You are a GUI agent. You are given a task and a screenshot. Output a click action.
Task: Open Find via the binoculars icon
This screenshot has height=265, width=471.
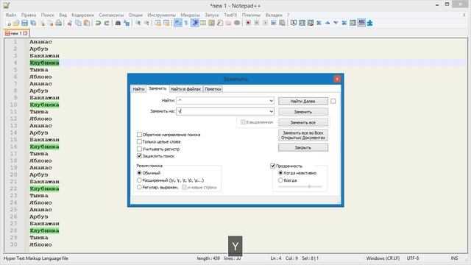tap(118, 23)
